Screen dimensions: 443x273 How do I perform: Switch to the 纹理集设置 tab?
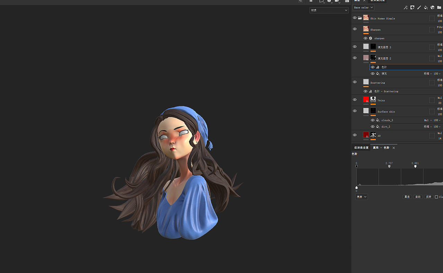[361, 148]
